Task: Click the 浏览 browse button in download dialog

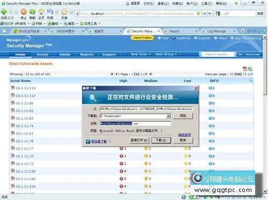Action: (183, 116)
